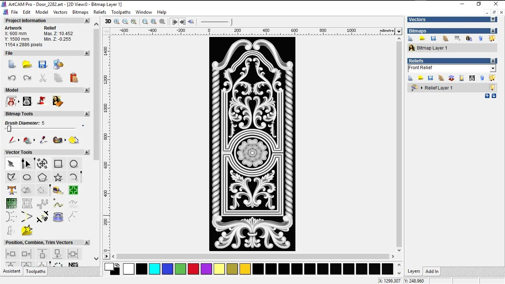Viewport: 505px width, 284px height.
Task: Click the Create Polygon tool
Action: [43, 177]
